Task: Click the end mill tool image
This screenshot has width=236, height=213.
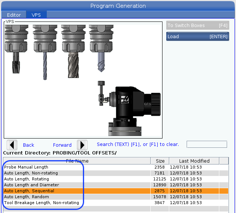Action: (x=72, y=48)
